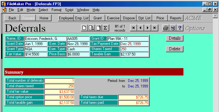Maximize the FileMaker Pro application window
Viewport: 219px width, 112px height.
coord(209,4)
